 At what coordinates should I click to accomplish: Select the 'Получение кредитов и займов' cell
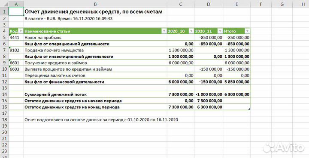pos(95,63)
